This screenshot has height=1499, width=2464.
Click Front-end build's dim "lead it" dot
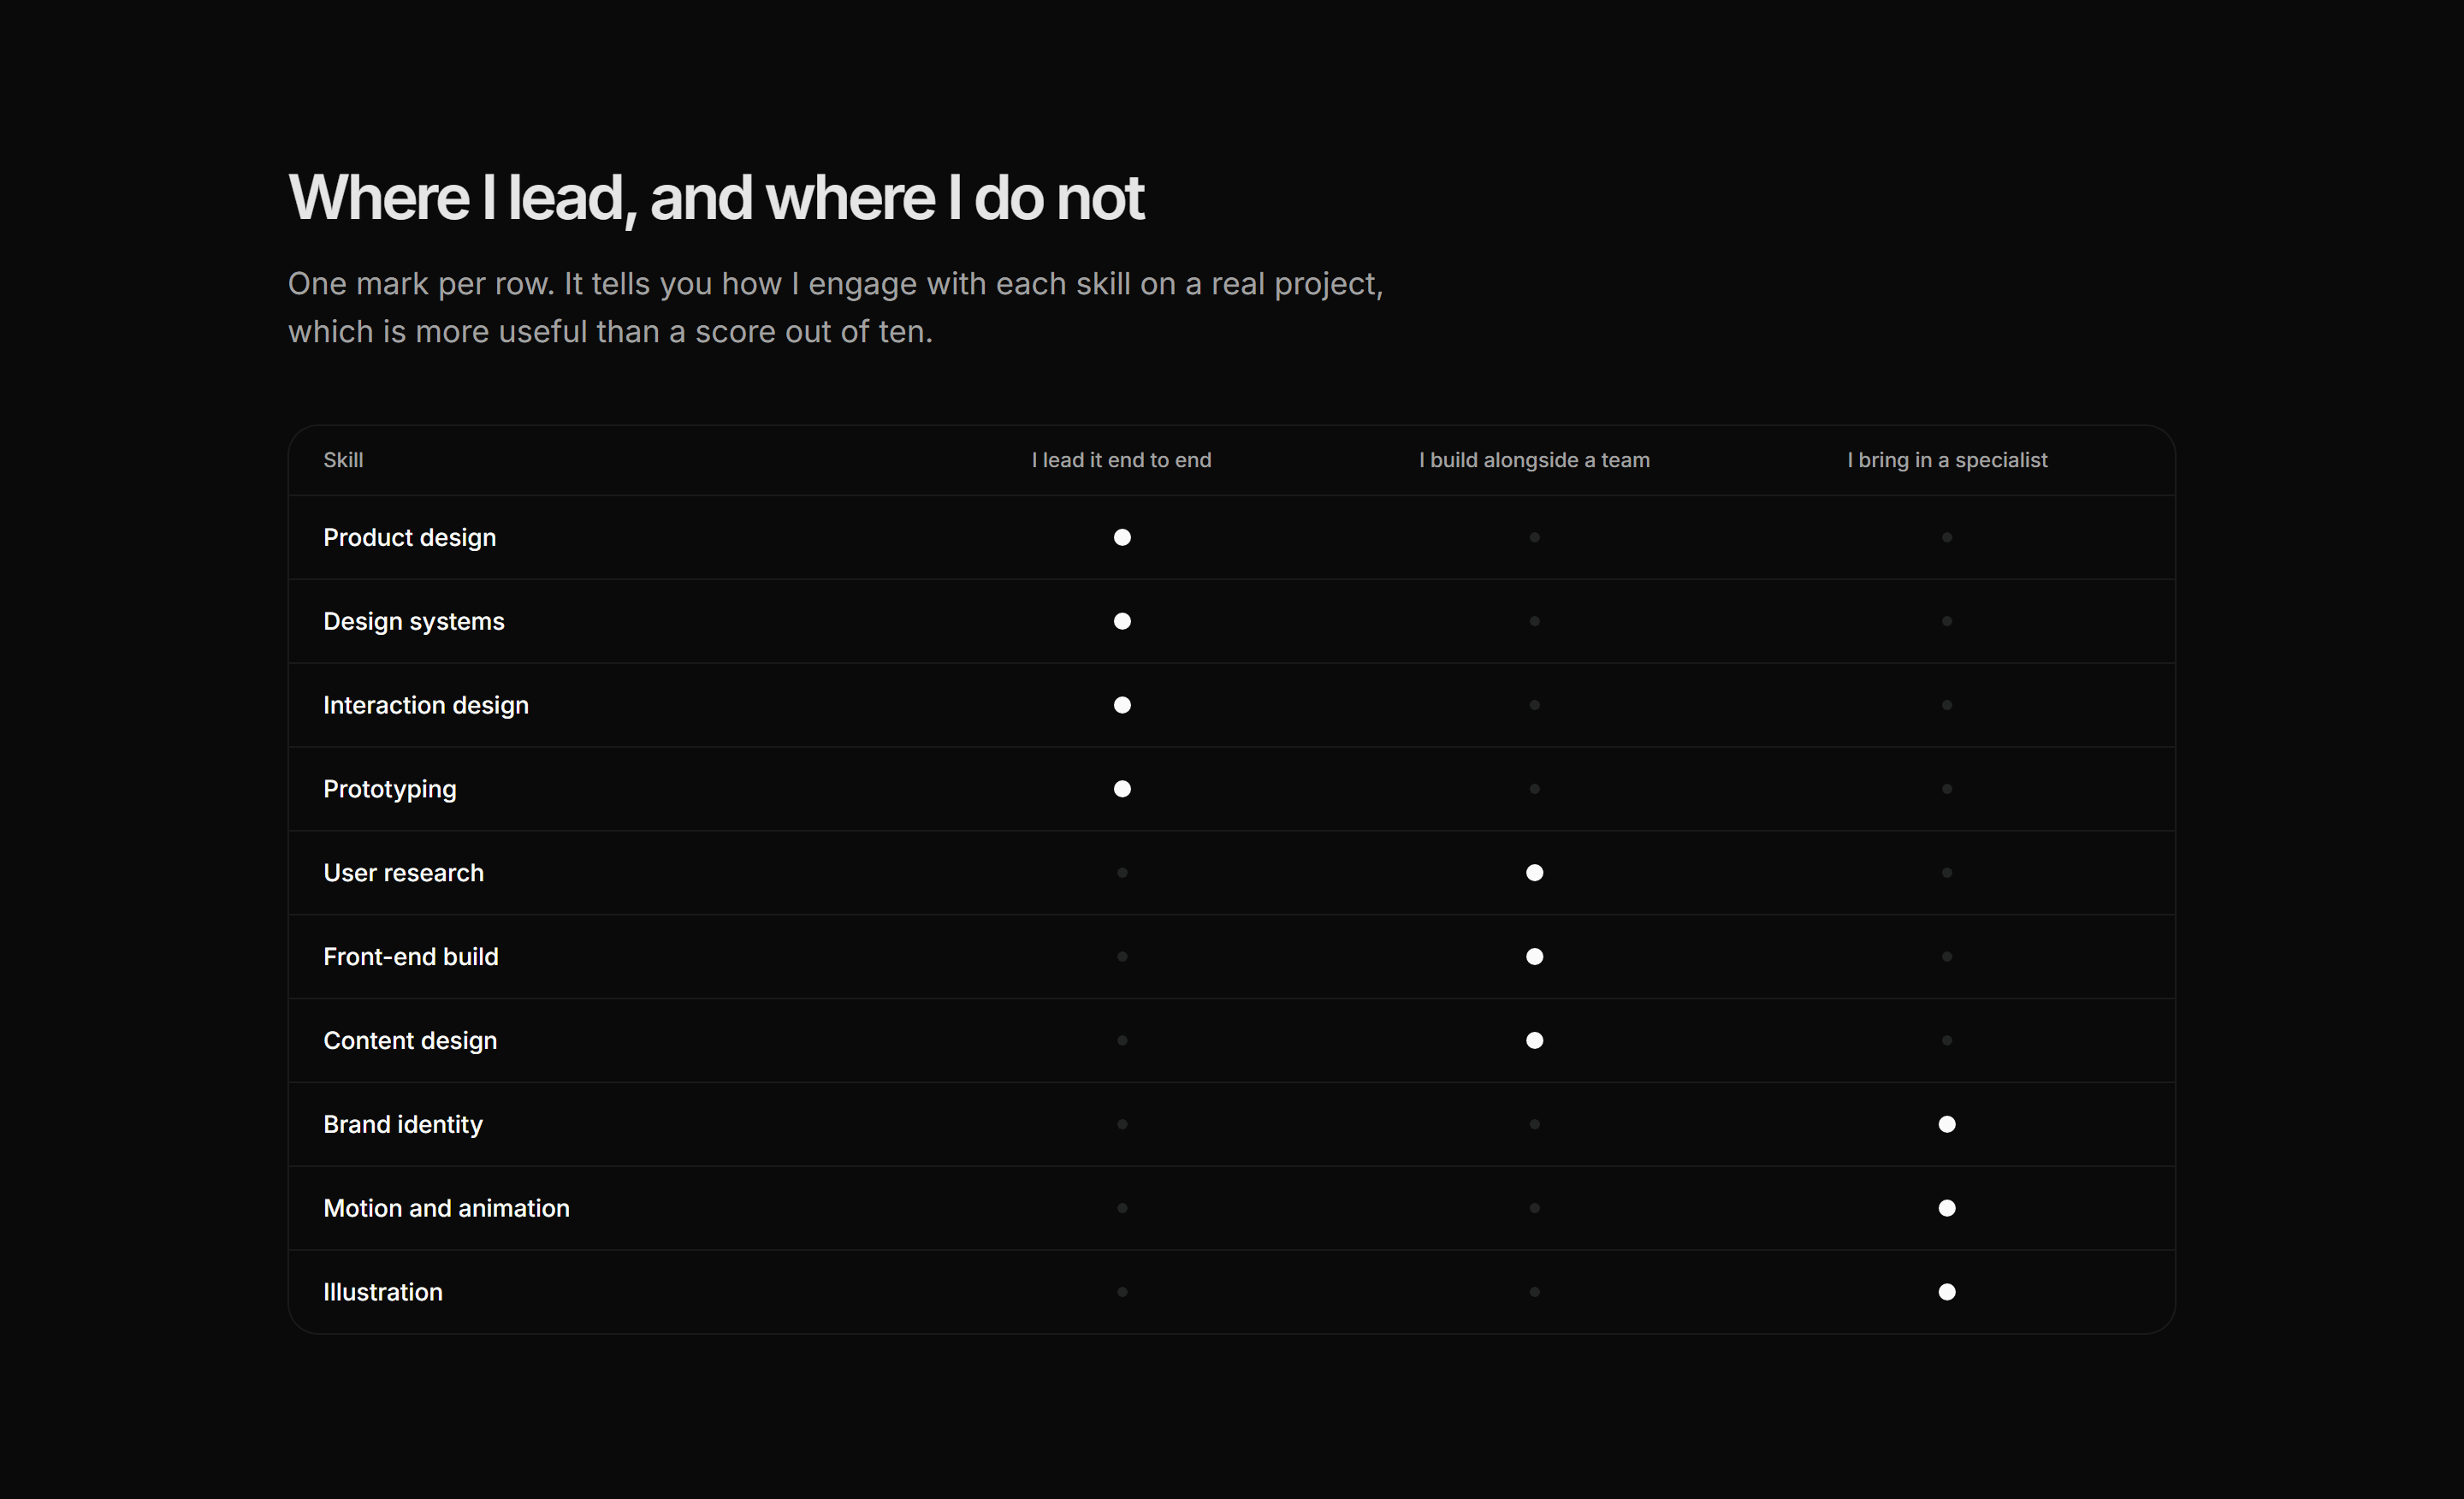[x=1122, y=957]
